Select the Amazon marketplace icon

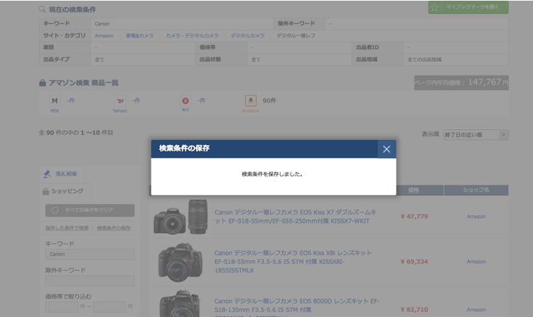point(250,102)
